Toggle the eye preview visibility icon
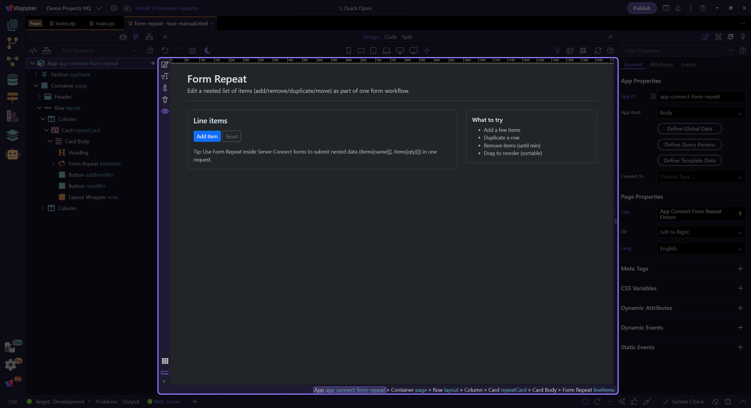751x408 pixels. (x=165, y=111)
